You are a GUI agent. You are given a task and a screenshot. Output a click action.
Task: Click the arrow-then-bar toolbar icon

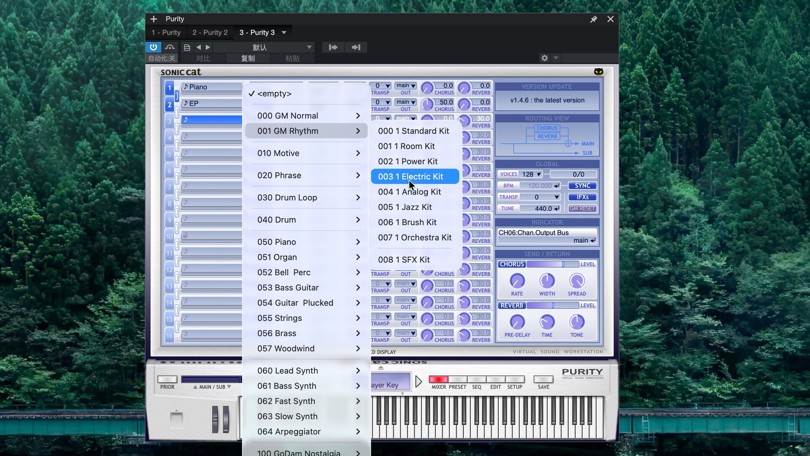coord(356,47)
